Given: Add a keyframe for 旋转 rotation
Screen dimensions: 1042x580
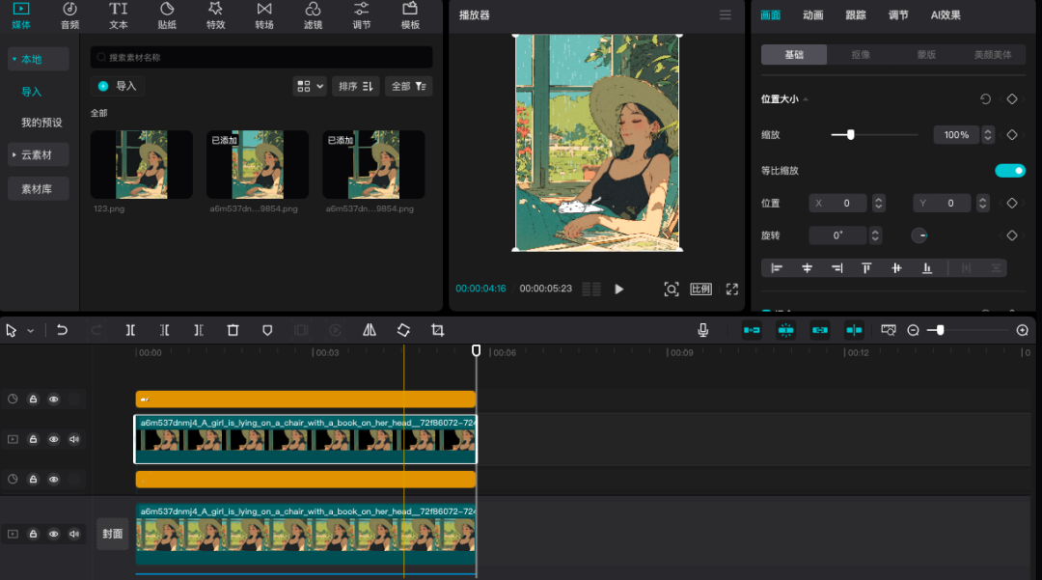Looking at the screenshot, I should [1011, 235].
